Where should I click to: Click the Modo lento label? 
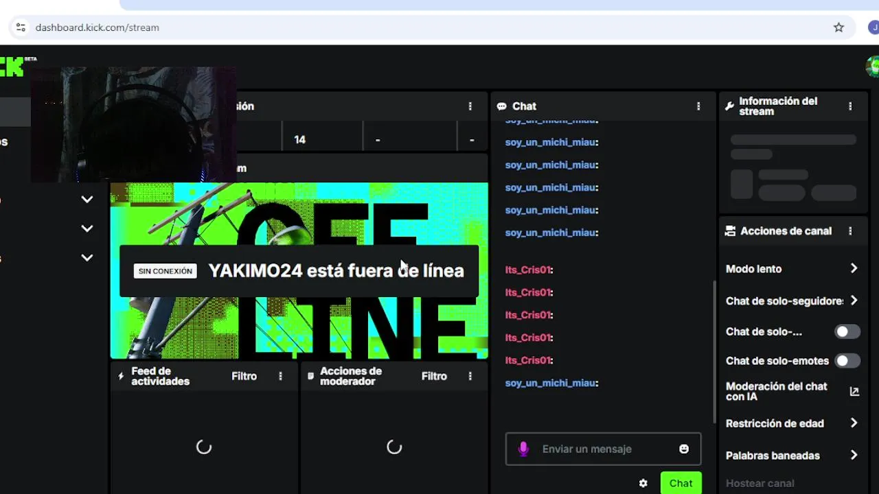tap(754, 269)
